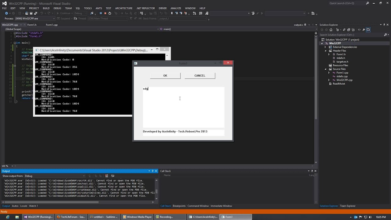Sync with active document in Solution Explorer
Image resolution: width=391 pixels, height=220 pixels.
click(x=344, y=30)
